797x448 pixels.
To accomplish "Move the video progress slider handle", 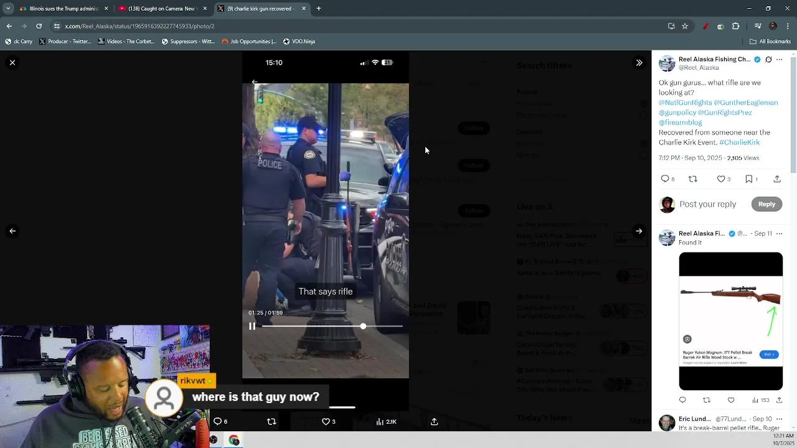I will pyautogui.click(x=363, y=326).
